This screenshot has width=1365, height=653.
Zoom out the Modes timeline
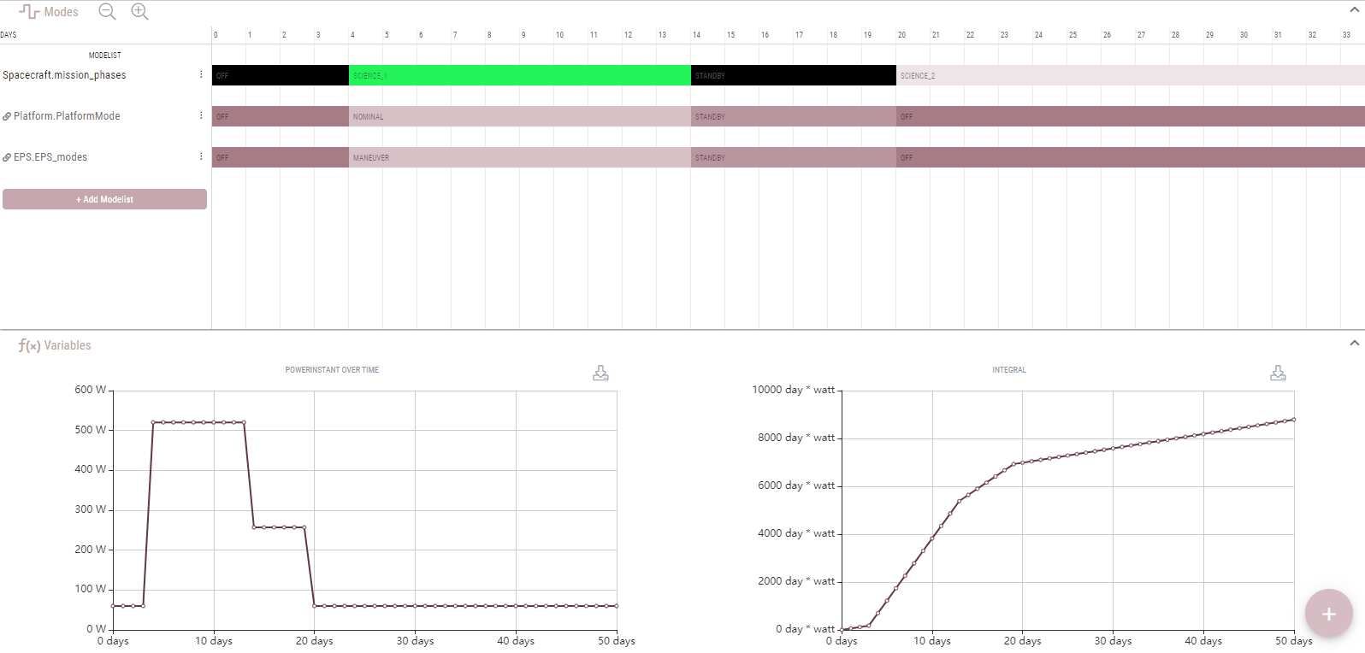pos(107,11)
